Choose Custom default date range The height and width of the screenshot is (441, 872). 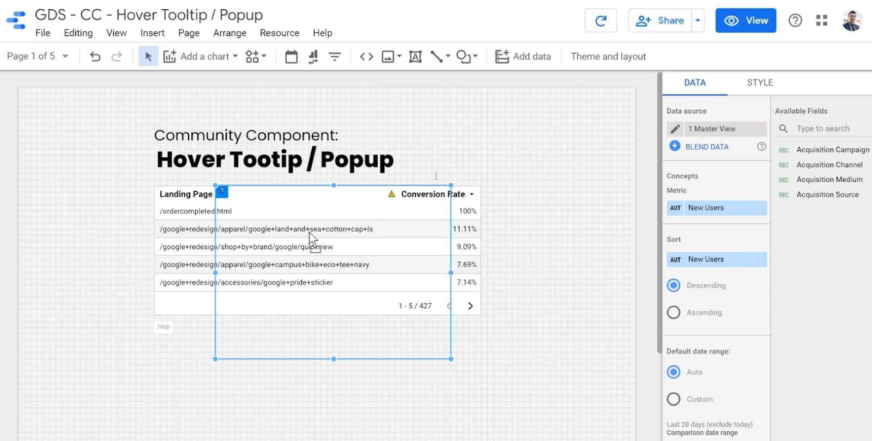click(674, 399)
